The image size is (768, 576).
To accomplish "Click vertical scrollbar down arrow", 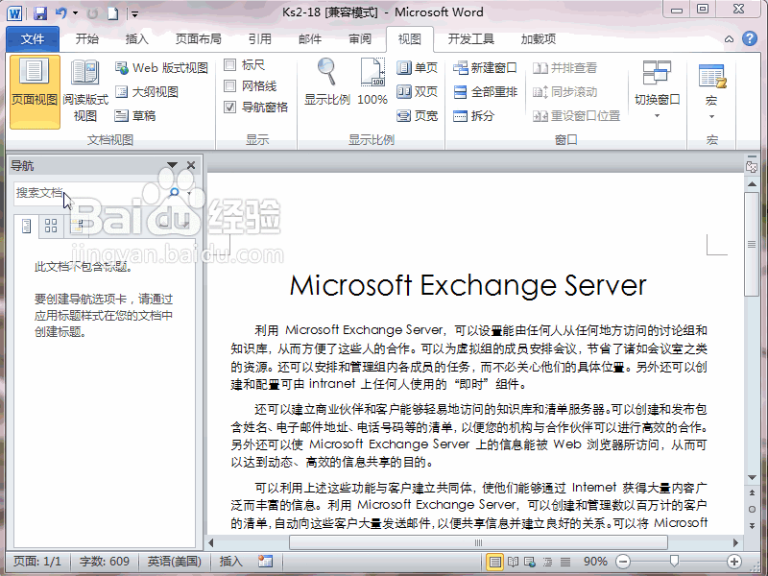I will tap(752, 477).
